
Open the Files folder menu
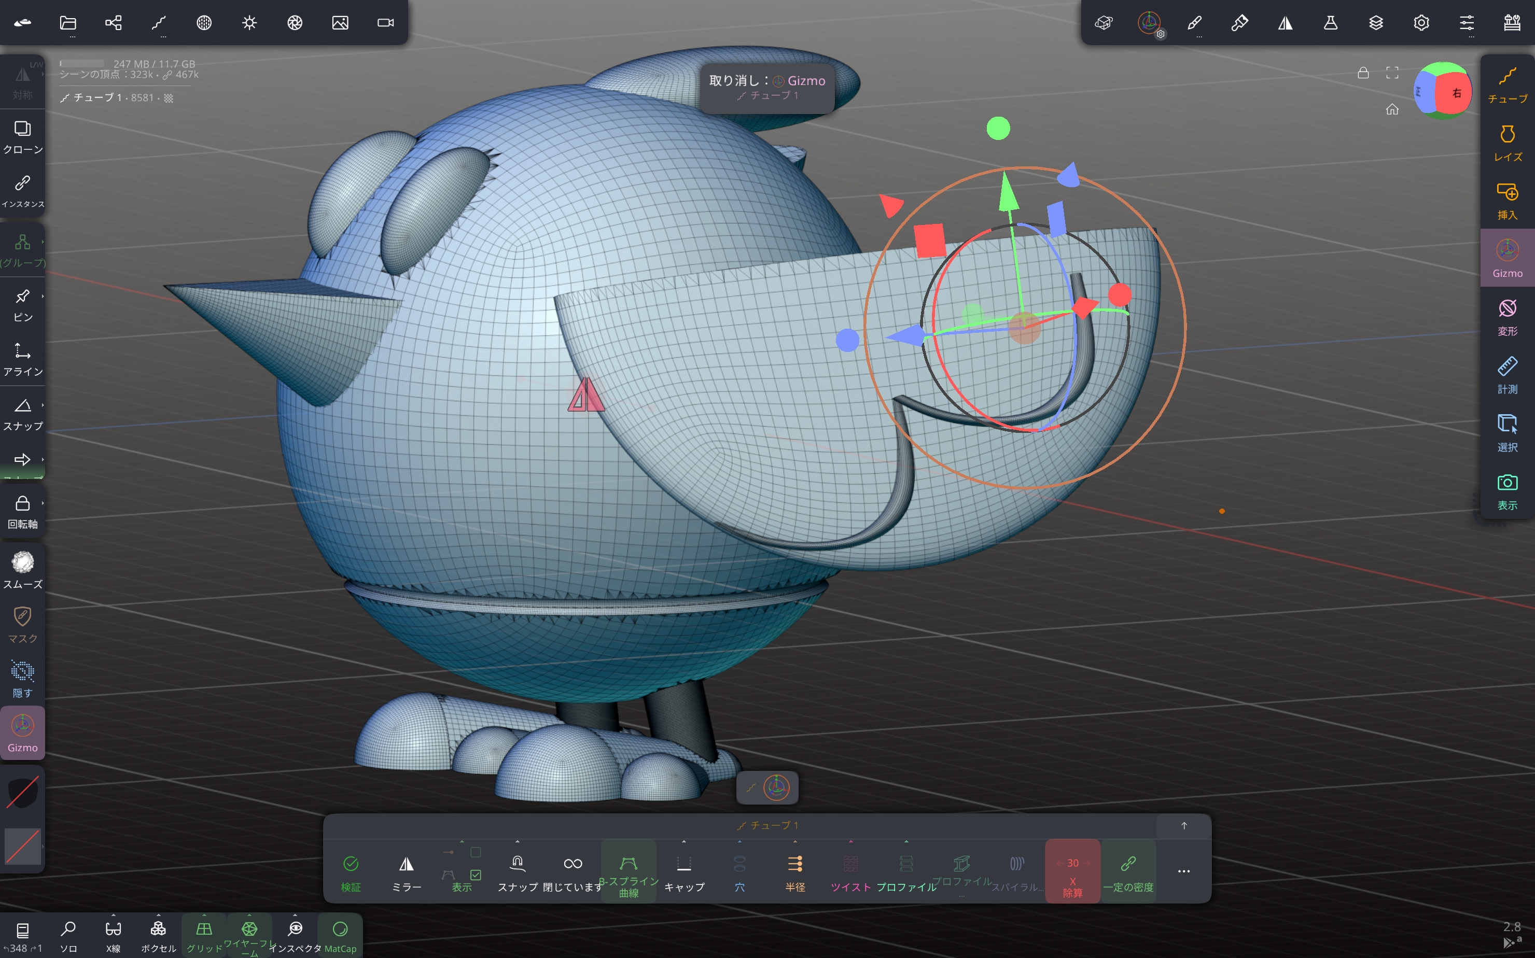pos(68,23)
